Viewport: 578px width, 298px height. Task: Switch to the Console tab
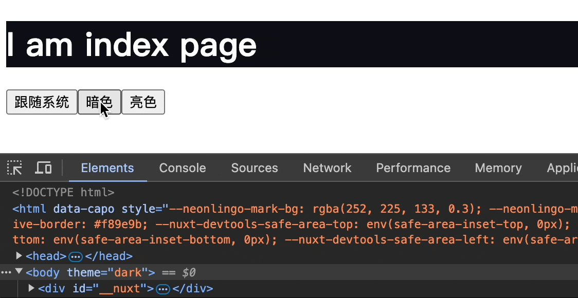click(x=183, y=168)
